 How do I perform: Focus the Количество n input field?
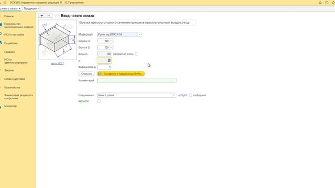pos(104,67)
